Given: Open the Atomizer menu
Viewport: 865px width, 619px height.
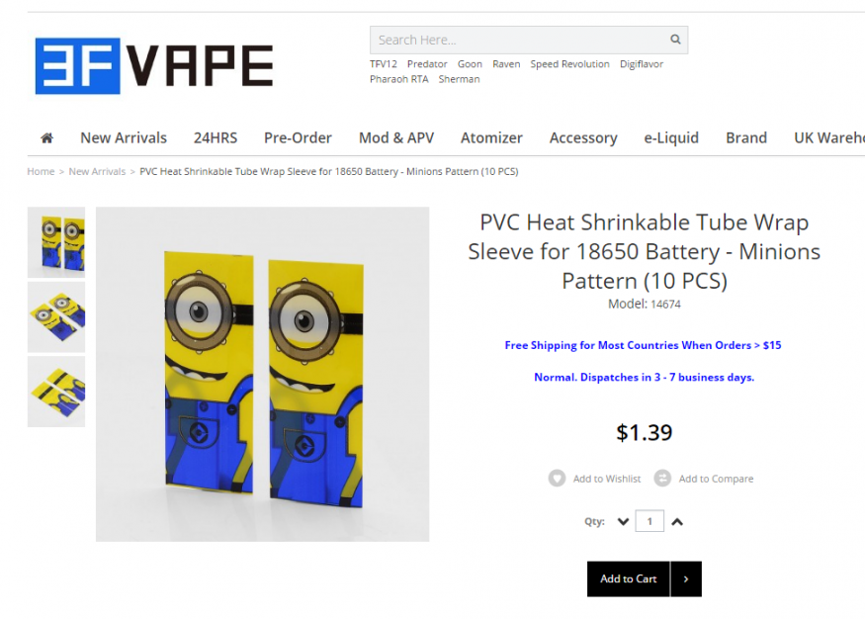Looking at the screenshot, I should (x=491, y=137).
